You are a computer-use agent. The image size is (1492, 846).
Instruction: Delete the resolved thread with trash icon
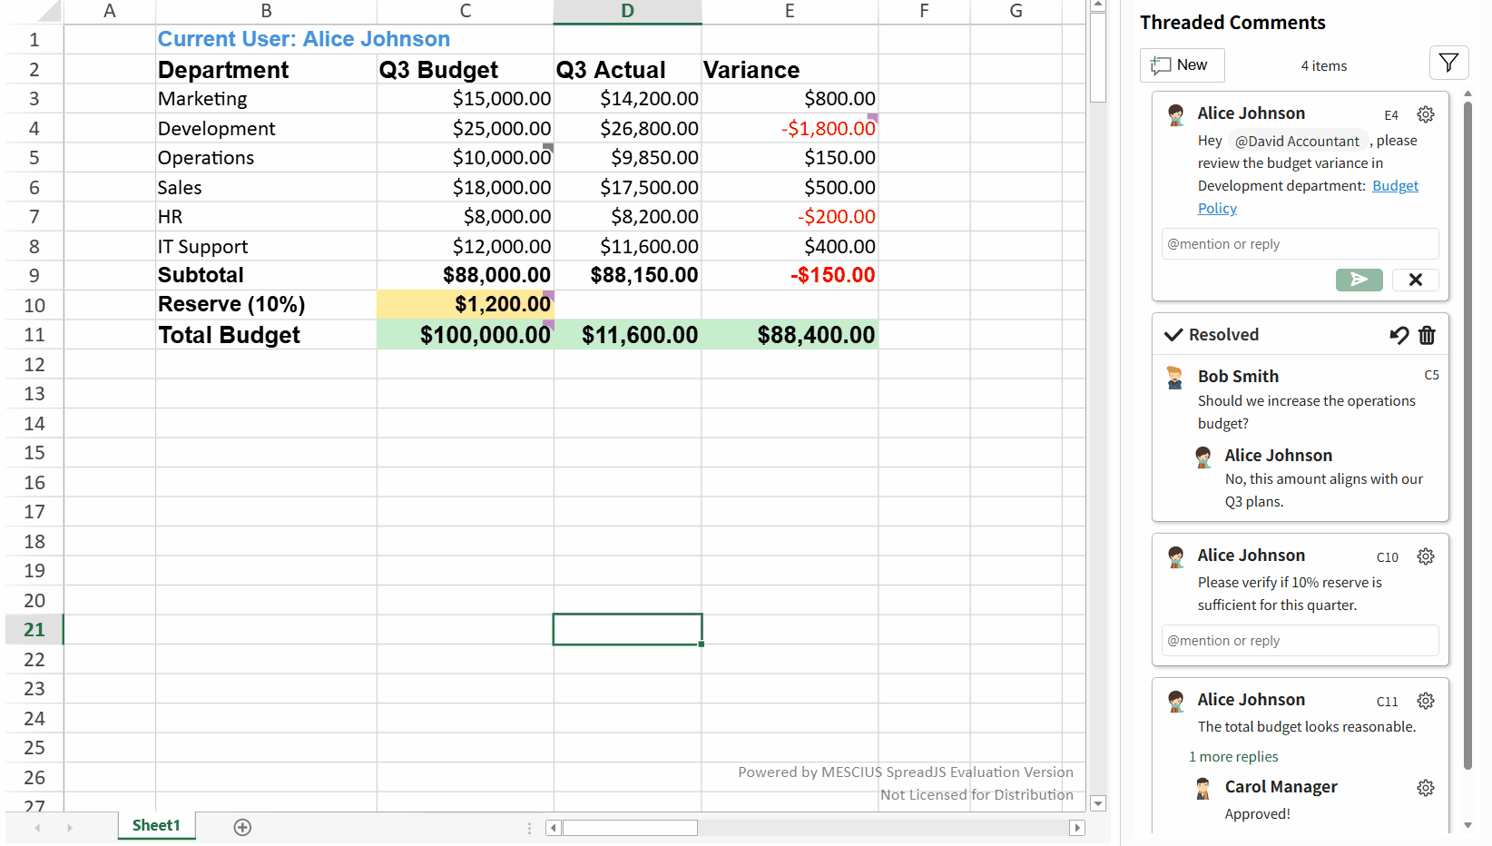(x=1427, y=335)
